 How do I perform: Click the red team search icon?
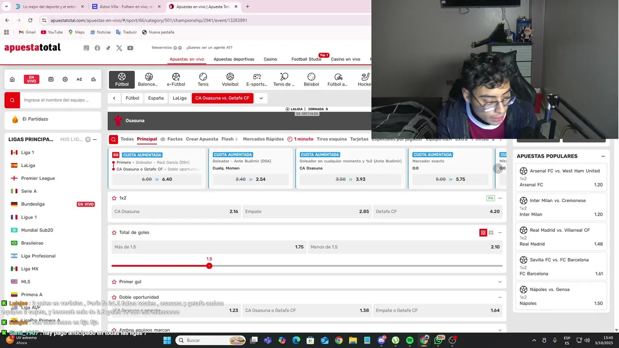12,100
